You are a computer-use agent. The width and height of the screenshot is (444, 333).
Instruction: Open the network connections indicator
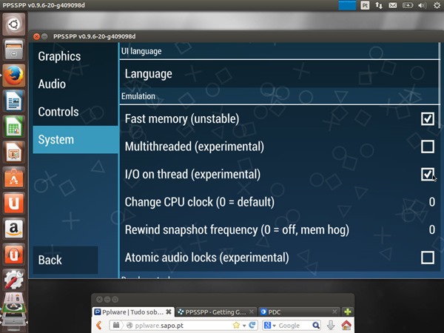(x=379, y=5)
